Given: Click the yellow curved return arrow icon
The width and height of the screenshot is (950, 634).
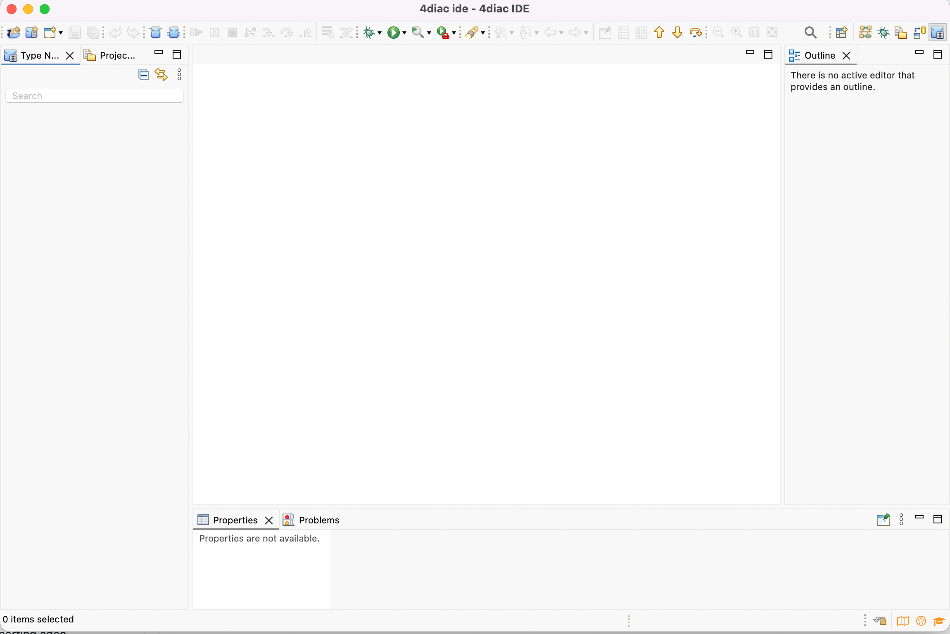Looking at the screenshot, I should (696, 32).
